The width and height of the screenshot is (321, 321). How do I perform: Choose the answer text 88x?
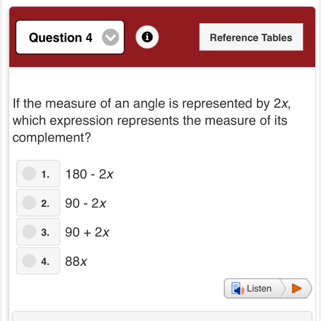click(x=76, y=261)
